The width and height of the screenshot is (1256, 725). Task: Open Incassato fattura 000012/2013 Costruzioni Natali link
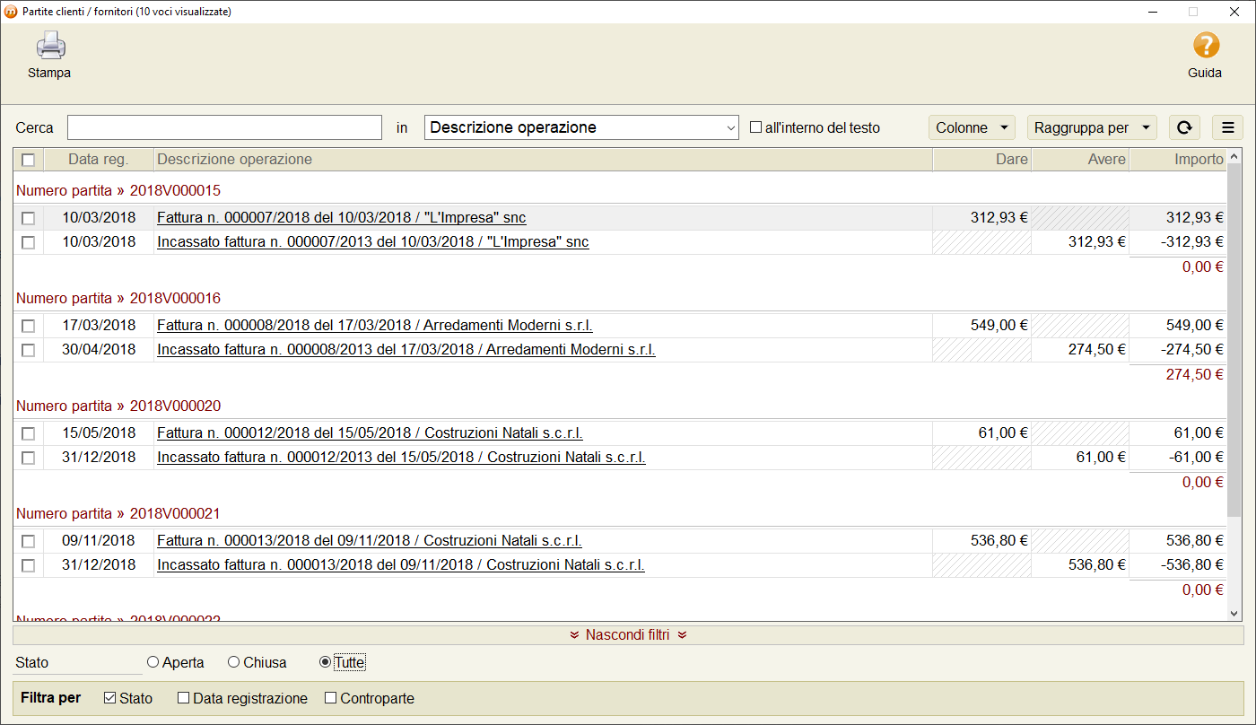pyautogui.click(x=401, y=458)
